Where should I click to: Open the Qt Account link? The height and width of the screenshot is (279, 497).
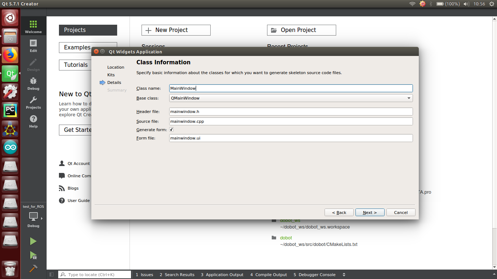tap(75, 163)
